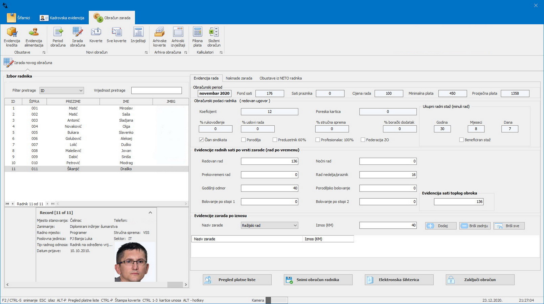Open Fiksna plata calculator
This screenshot has width=544, height=304.
pos(198,37)
